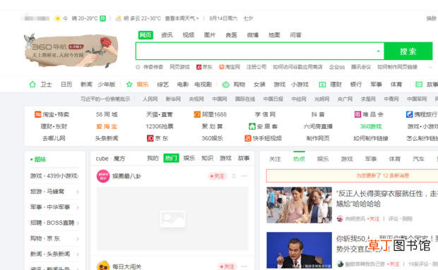This screenshot has width=438, height=270.
Task: Click the Taobao icon in hot searches
Action: tap(222, 67)
